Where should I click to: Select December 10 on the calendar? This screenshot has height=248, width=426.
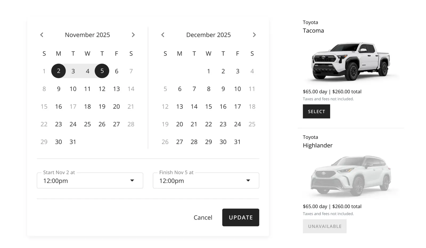tap(237, 89)
